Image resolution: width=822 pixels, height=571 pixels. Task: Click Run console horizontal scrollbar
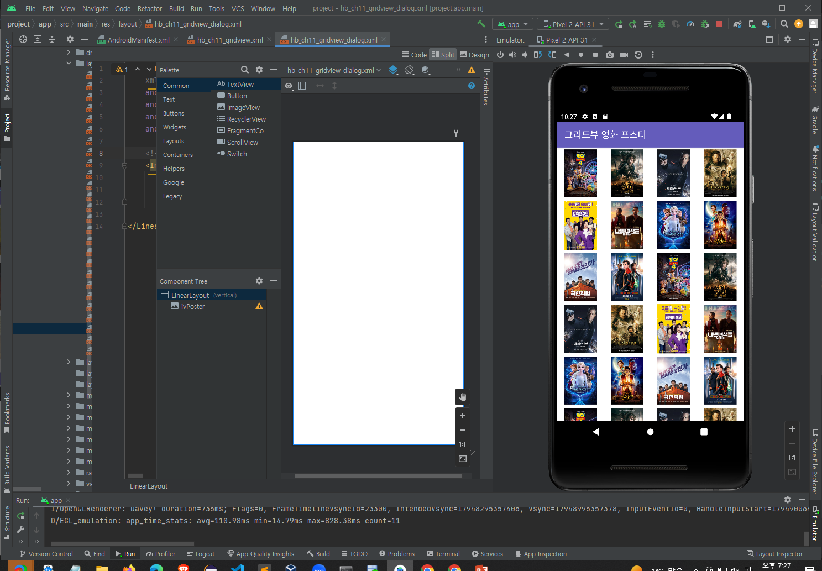click(x=122, y=544)
